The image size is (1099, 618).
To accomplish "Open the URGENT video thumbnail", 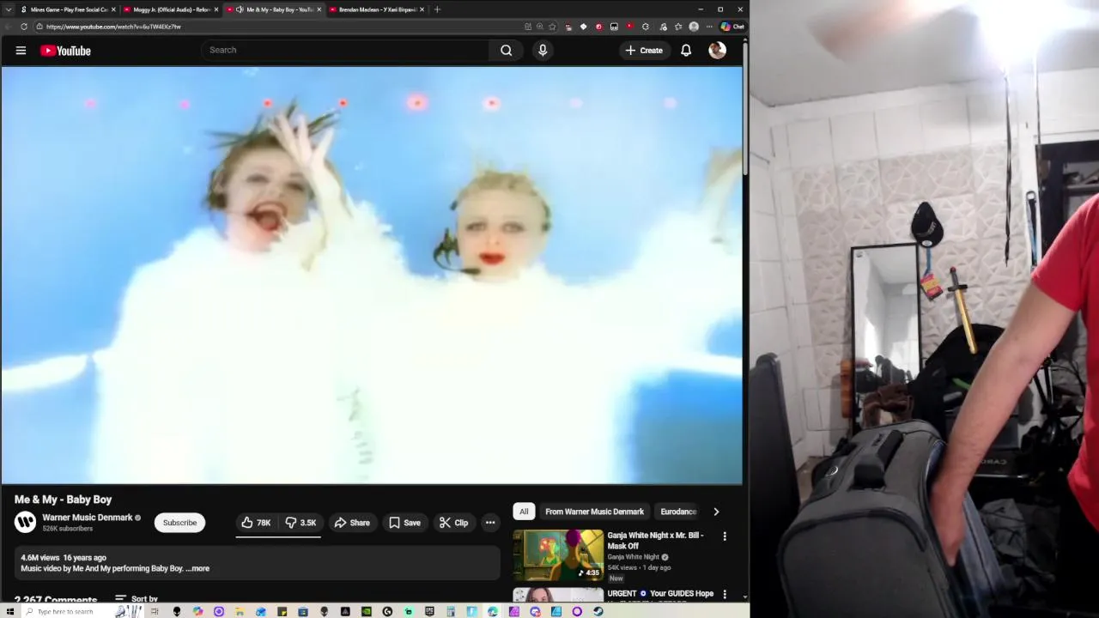I will (x=558, y=595).
